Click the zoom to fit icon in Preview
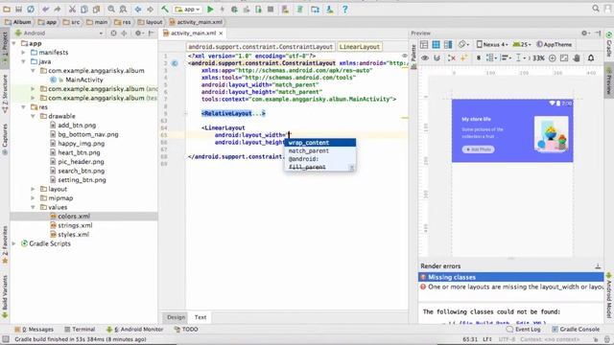Screen dimensions: 614x345 point(564,57)
